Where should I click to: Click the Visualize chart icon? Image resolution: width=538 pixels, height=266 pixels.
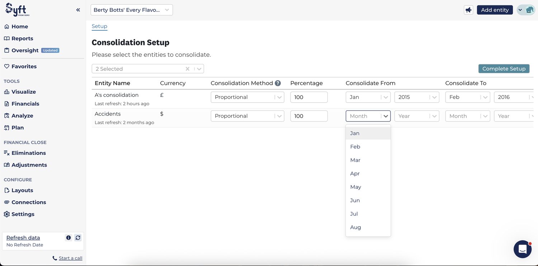[6, 92]
